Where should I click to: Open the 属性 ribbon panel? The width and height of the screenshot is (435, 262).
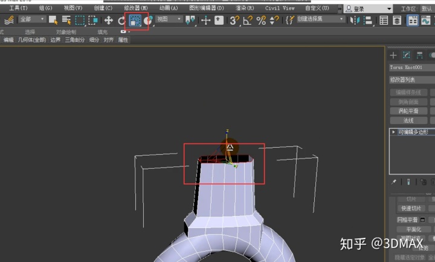pyautogui.click(x=123, y=40)
